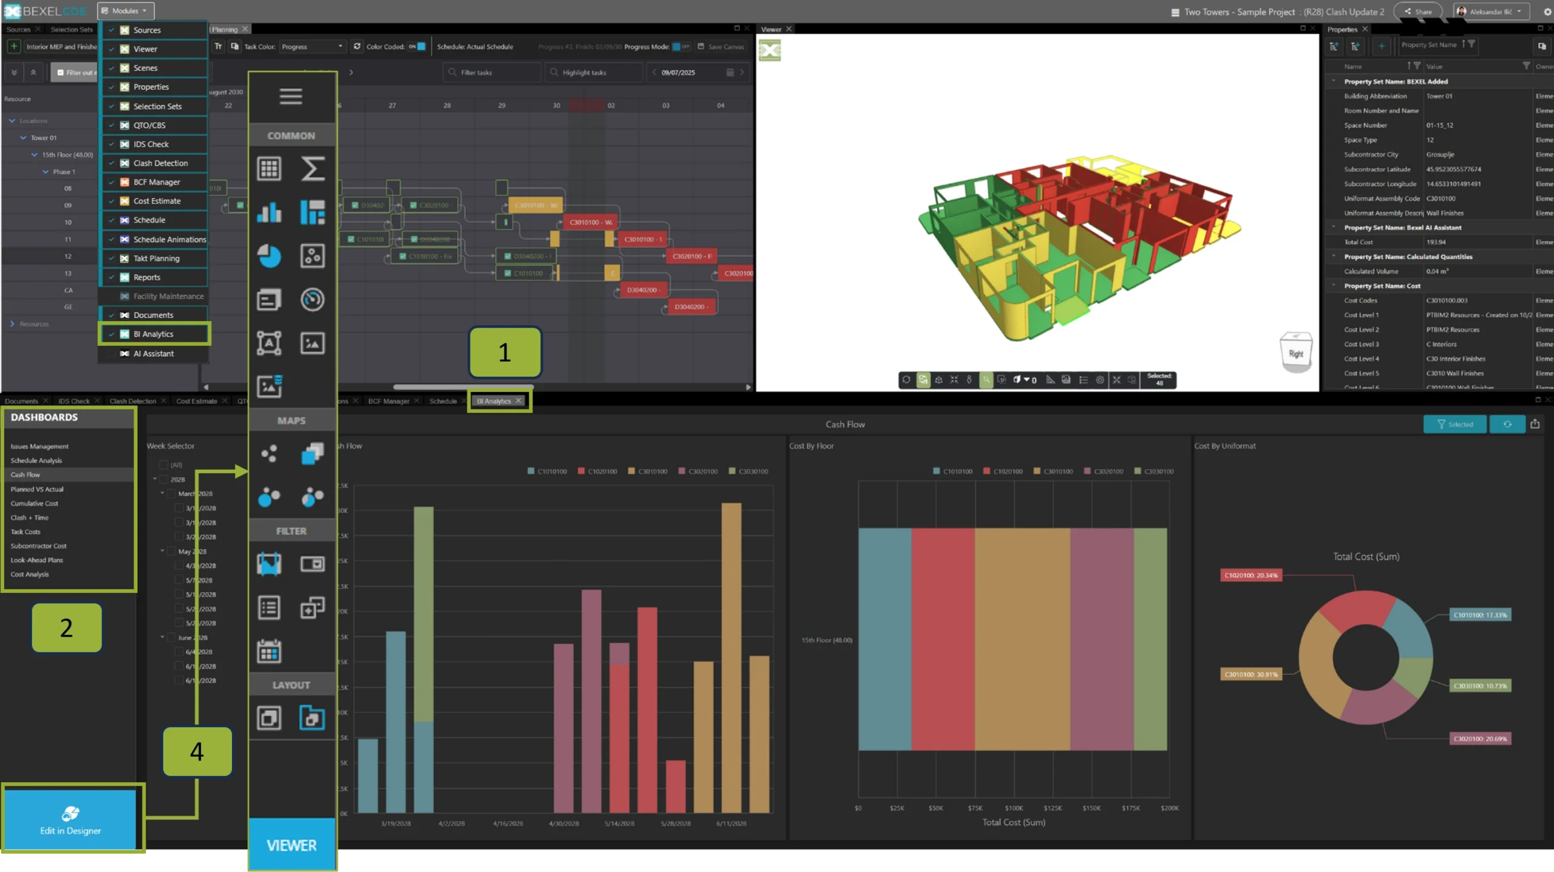Screen dimensions: 1554x872
Task: Open the Task Color Progress dropdown
Action: 312,47
